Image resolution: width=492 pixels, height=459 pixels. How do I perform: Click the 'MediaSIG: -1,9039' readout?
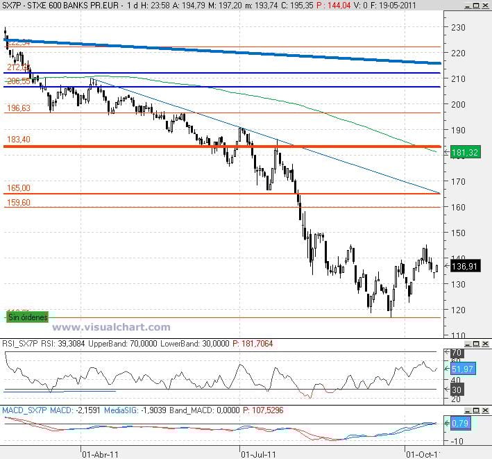135,410
